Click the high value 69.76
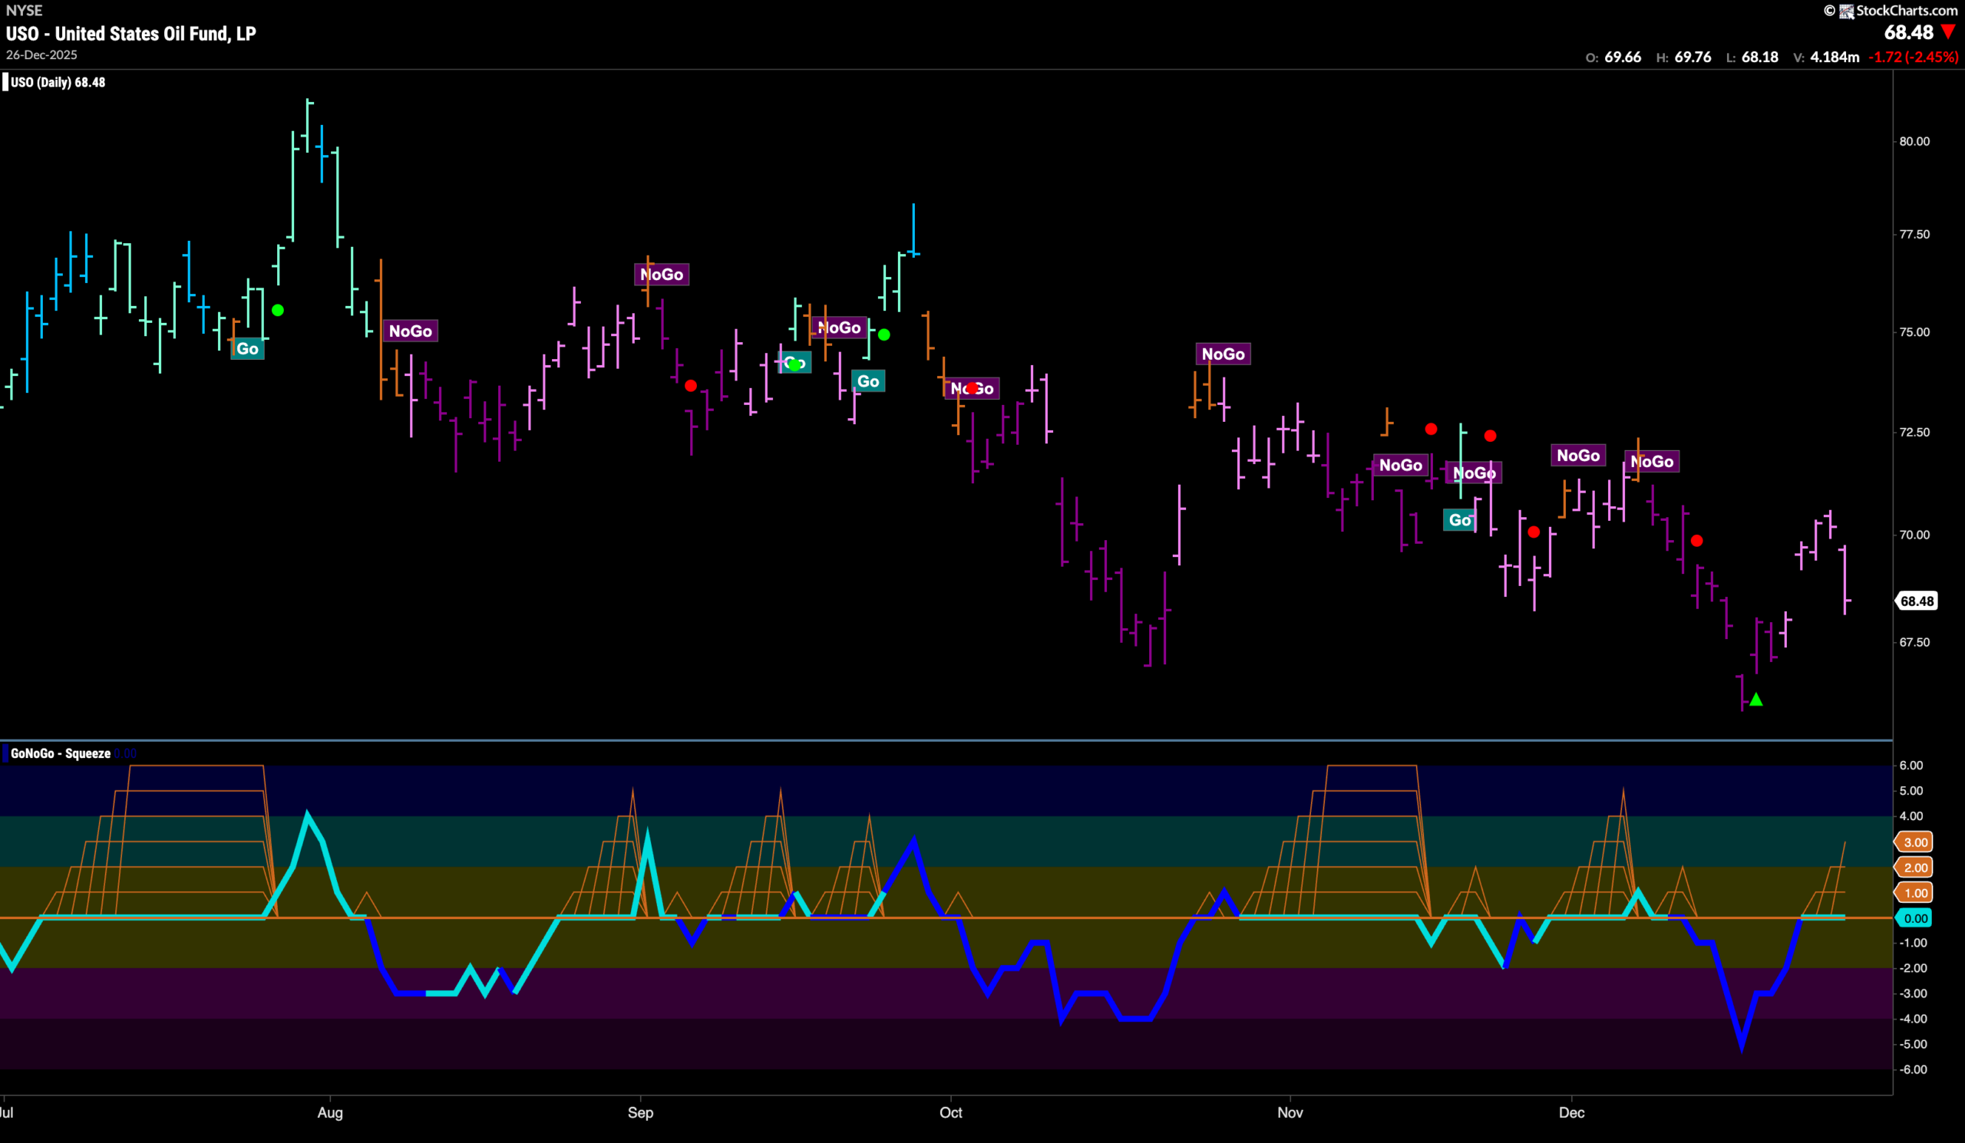Image resolution: width=1965 pixels, height=1143 pixels. (x=1693, y=57)
